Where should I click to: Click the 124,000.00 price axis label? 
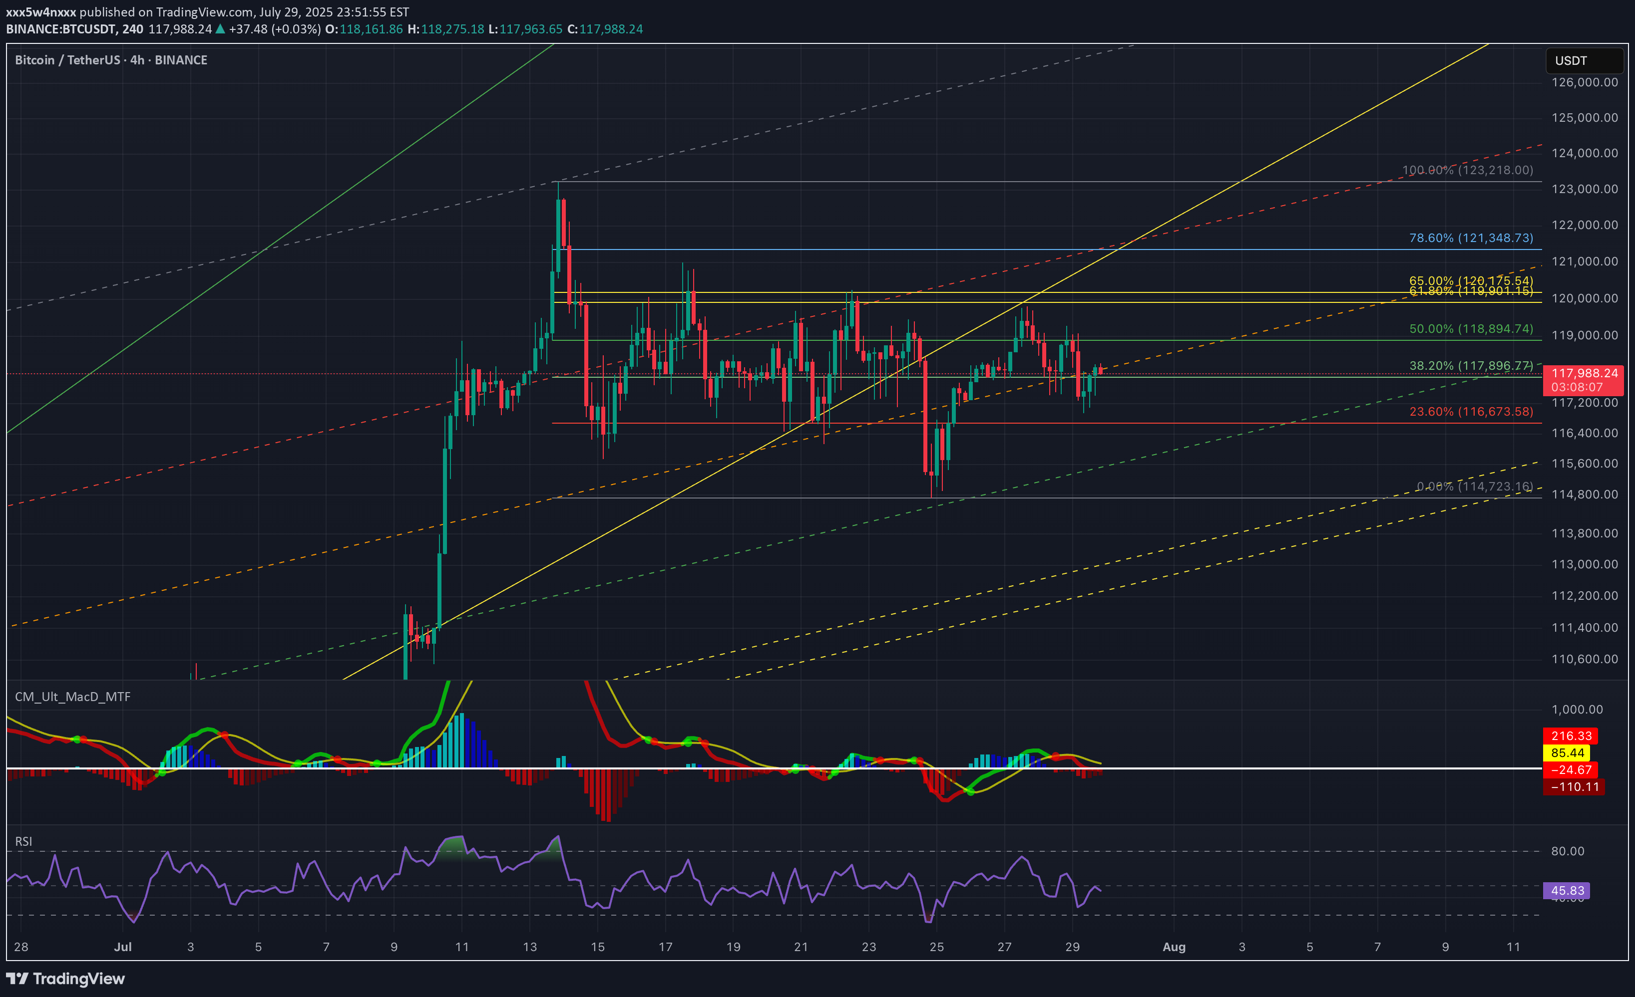point(1585,153)
